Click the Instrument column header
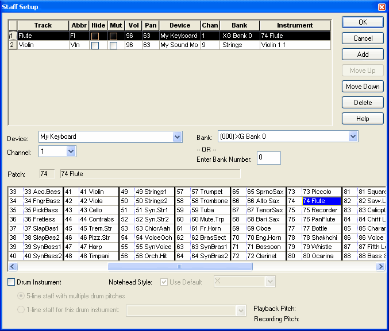The image size is (389, 331). click(295, 25)
